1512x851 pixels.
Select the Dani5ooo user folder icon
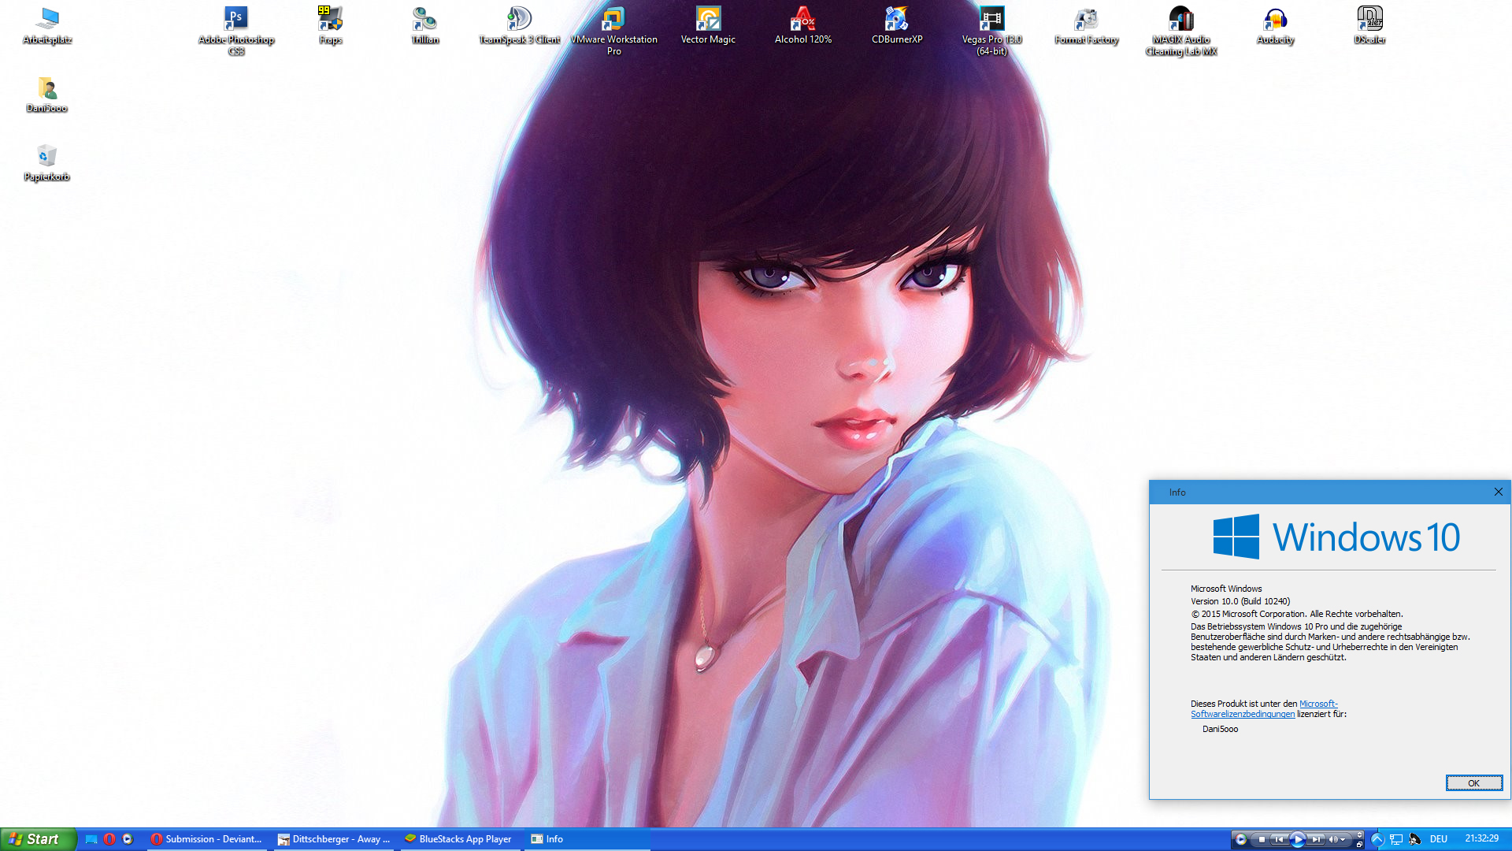(47, 95)
